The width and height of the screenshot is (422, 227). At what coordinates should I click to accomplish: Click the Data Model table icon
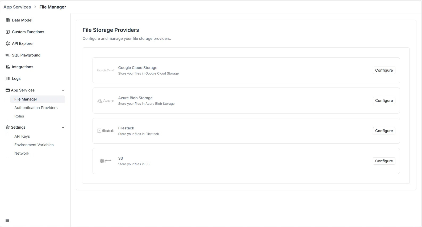pos(8,20)
